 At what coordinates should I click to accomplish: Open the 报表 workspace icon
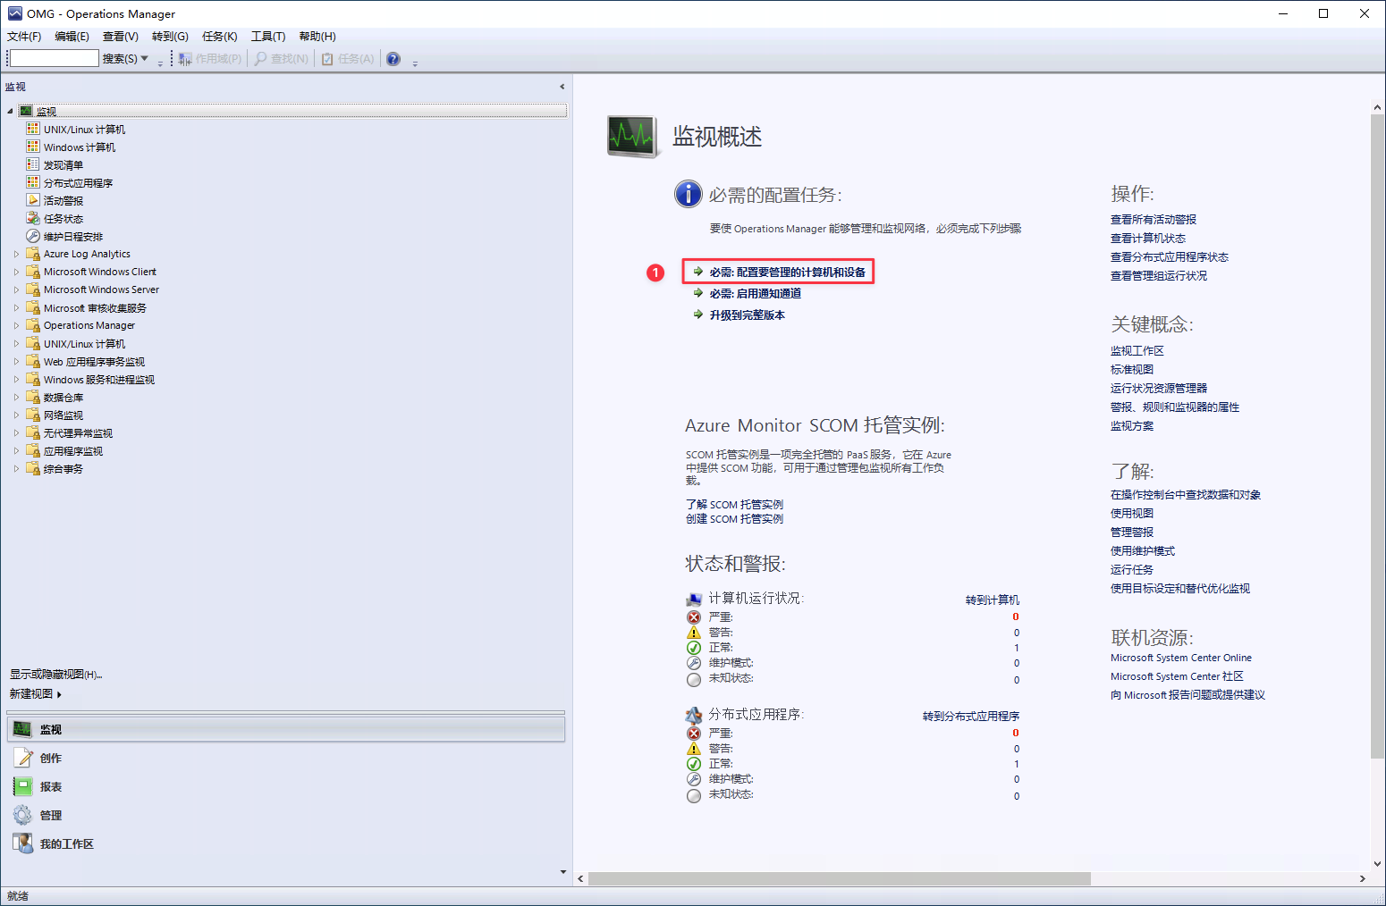pos(22,786)
